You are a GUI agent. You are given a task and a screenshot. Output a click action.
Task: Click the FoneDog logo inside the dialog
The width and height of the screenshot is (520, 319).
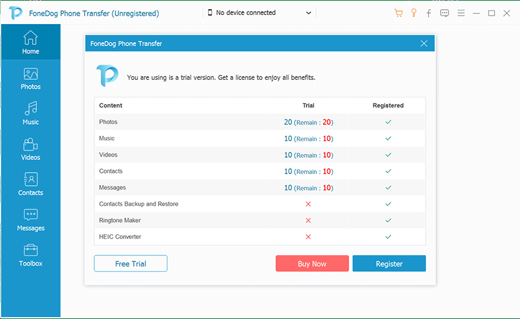click(107, 76)
